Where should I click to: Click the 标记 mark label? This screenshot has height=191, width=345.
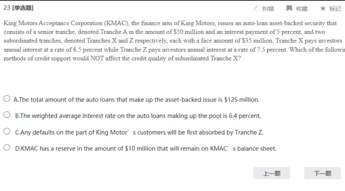pyautogui.click(x=335, y=9)
